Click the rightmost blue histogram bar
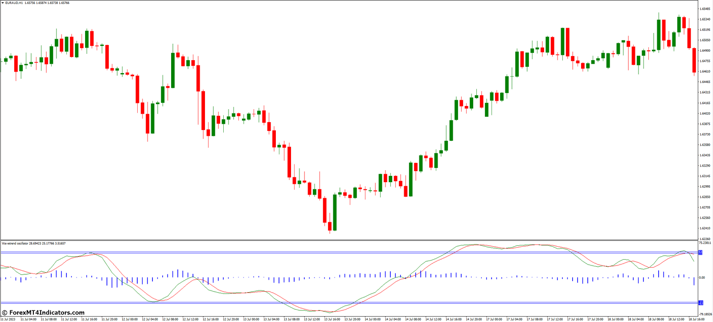The height and width of the screenshot is (322, 713). (x=694, y=281)
